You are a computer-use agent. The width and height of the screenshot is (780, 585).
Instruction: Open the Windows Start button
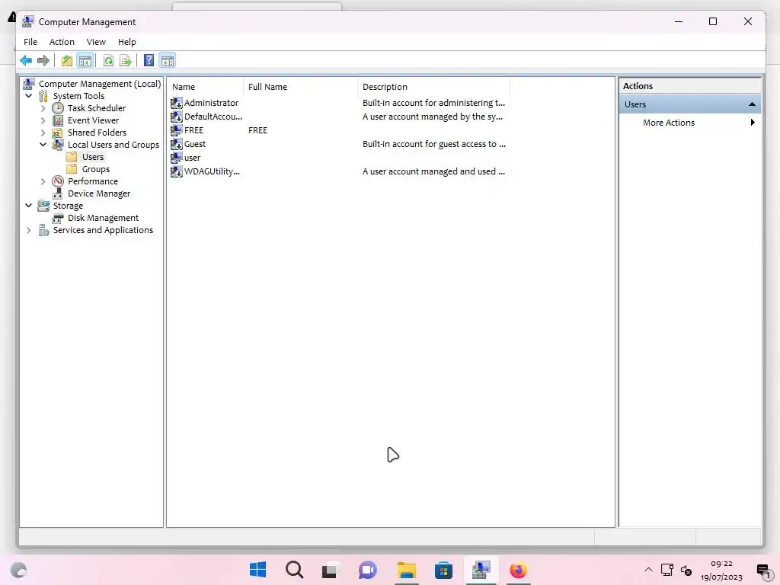click(x=257, y=570)
